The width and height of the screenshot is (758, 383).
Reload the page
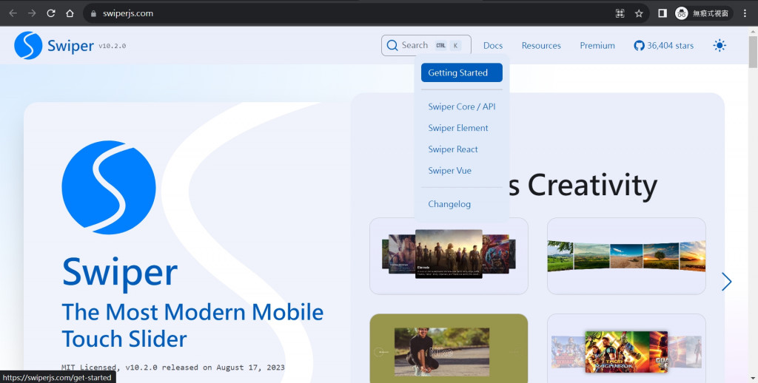pos(51,13)
